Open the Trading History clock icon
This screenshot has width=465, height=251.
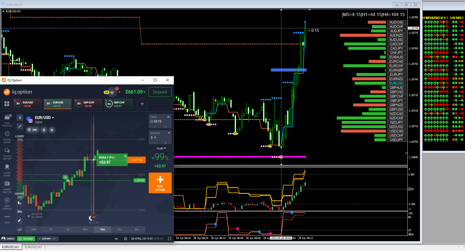(x=7, y=134)
